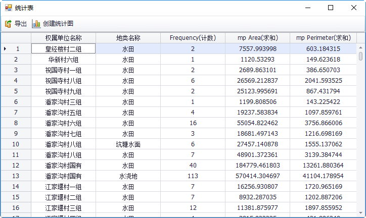The height and width of the screenshot is (218, 366).
Task: Click the Frequency(计数) column header
Action: coord(193,38)
